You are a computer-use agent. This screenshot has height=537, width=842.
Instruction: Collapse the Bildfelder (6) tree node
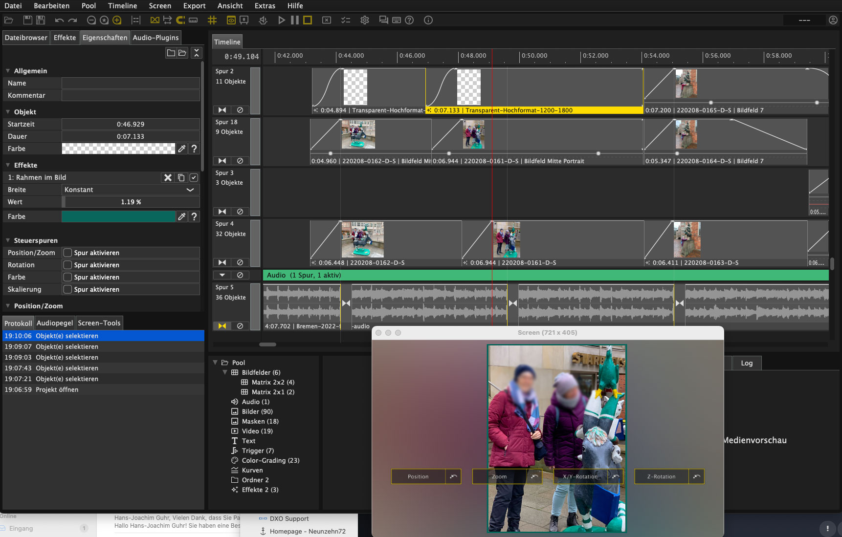click(x=225, y=372)
